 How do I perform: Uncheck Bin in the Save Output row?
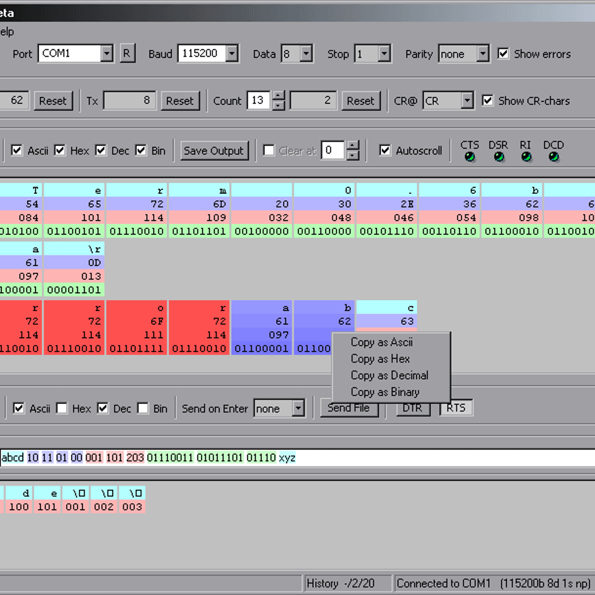pos(141,150)
